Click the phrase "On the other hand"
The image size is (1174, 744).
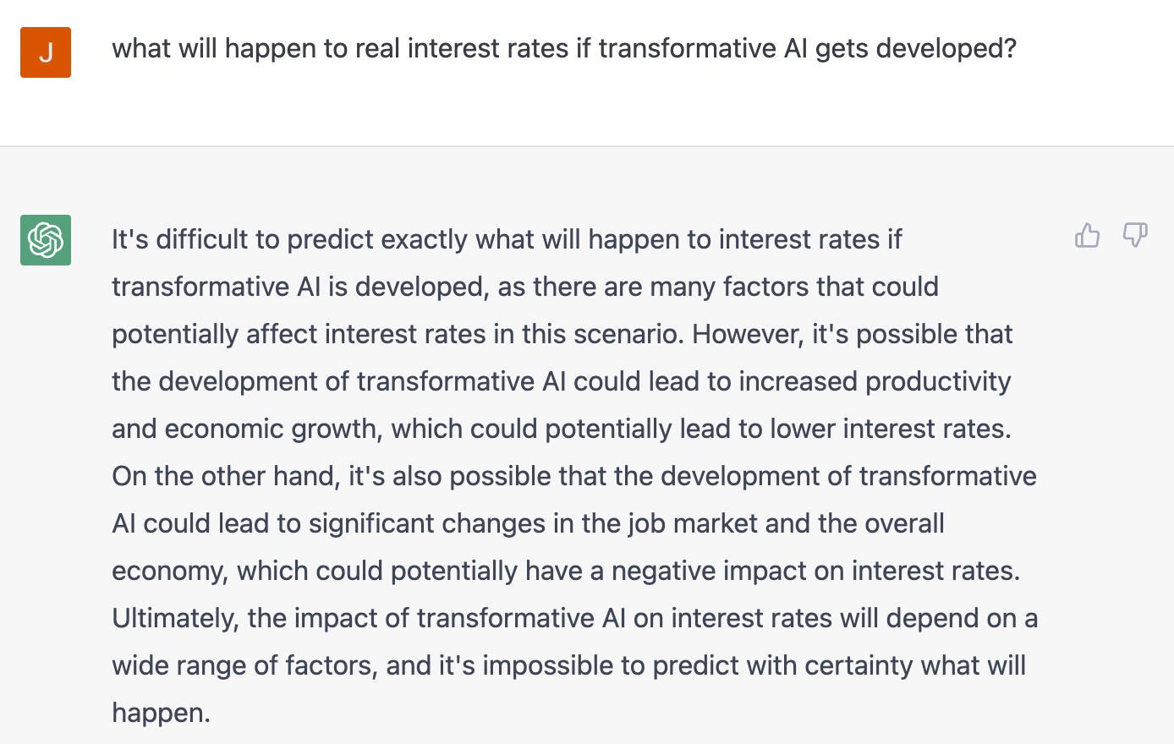(x=226, y=476)
